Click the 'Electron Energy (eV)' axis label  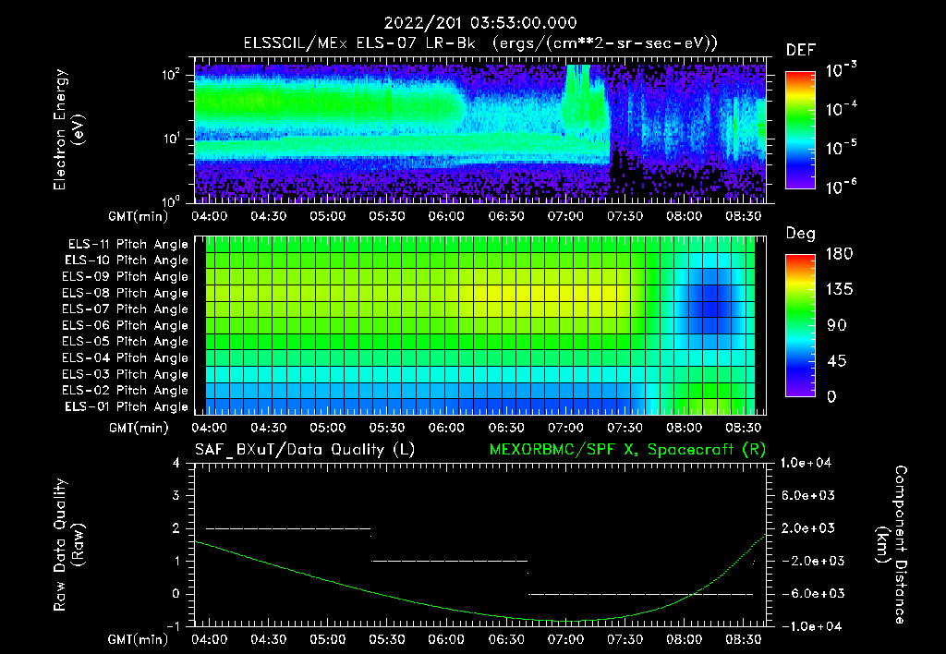coord(68,129)
